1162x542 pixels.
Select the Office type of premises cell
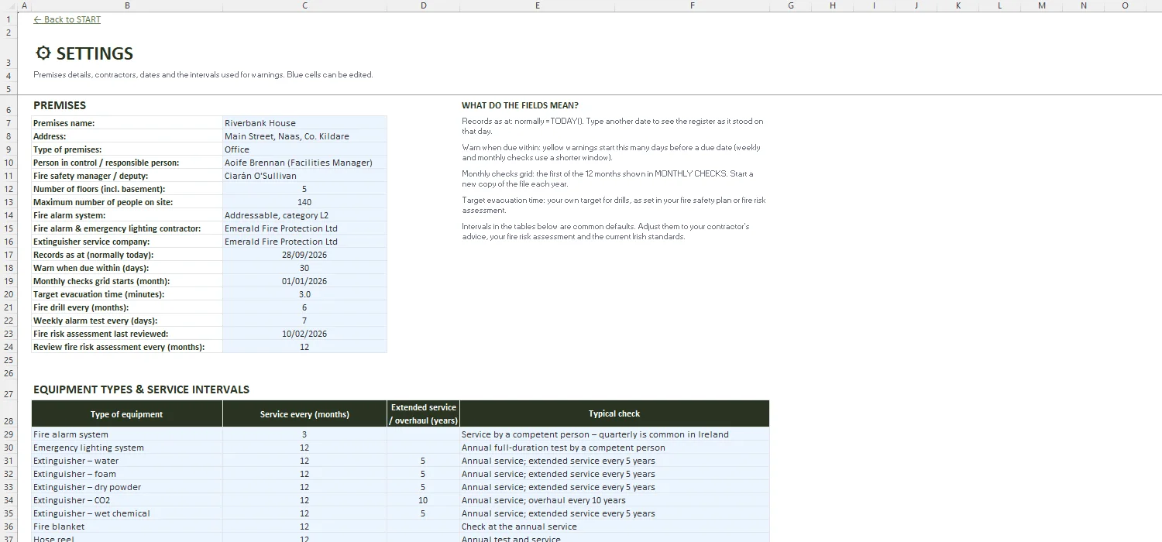point(304,149)
